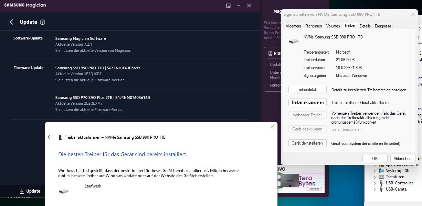Click 'Aktuelle Version 2B2QEXM7' text

[79, 104]
